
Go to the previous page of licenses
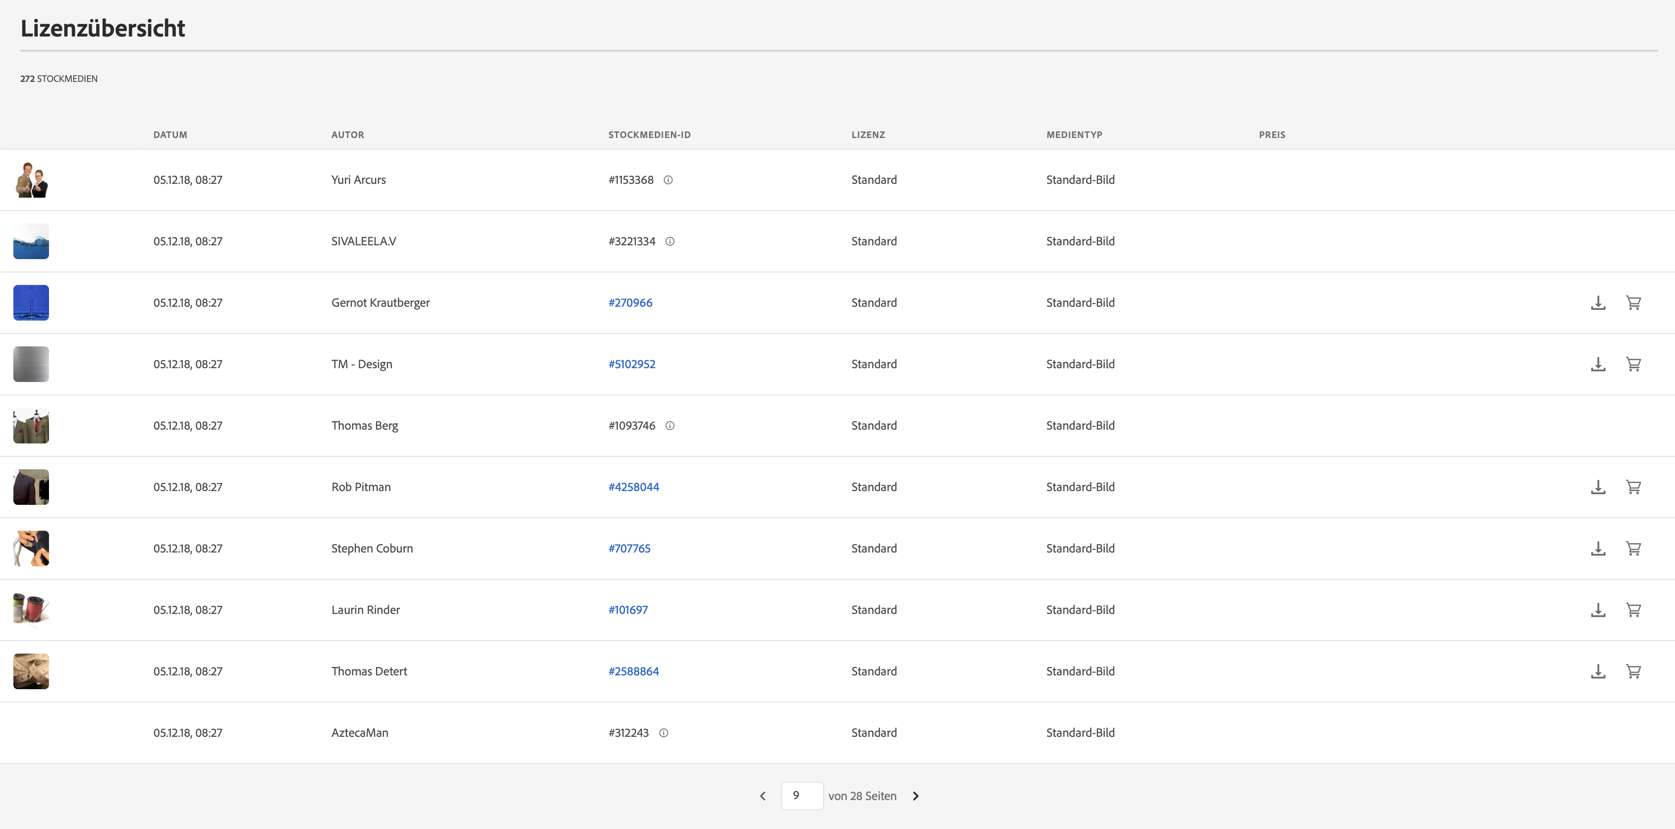point(763,796)
